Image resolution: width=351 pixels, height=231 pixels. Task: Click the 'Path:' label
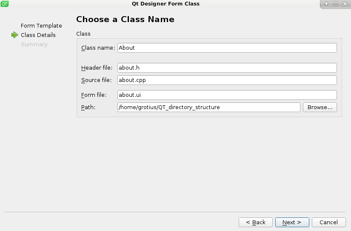point(88,107)
